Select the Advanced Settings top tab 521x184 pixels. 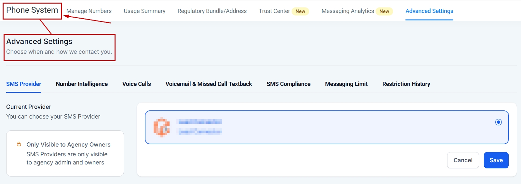pos(429,11)
